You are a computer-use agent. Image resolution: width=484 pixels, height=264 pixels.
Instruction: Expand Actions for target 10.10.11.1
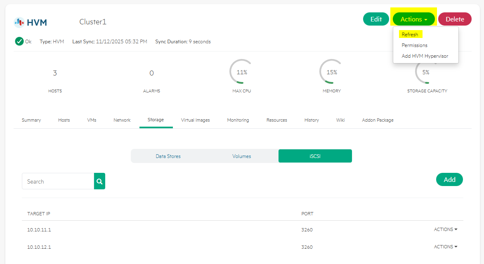coord(446,229)
